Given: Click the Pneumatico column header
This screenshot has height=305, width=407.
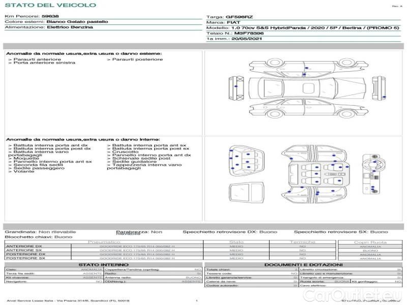Looking at the screenshot, I should 104,242.
